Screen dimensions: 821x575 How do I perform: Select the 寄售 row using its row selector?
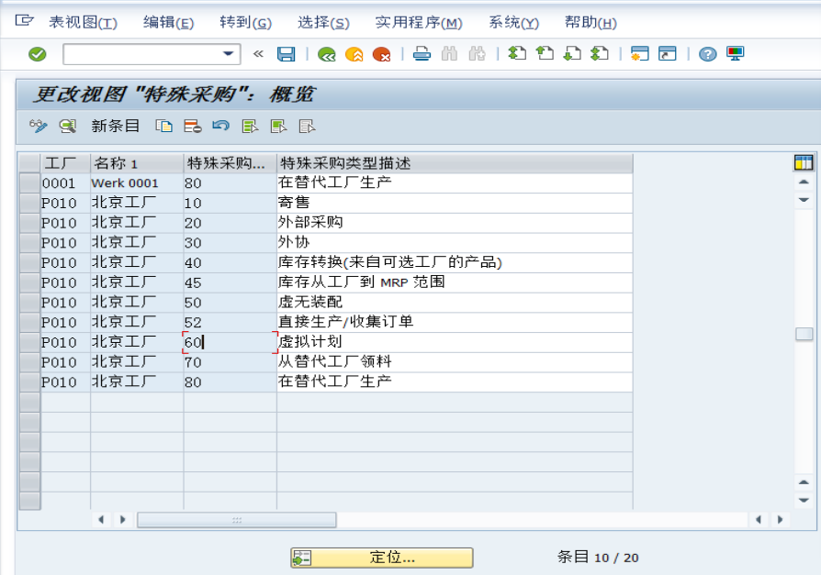pyautogui.click(x=29, y=203)
